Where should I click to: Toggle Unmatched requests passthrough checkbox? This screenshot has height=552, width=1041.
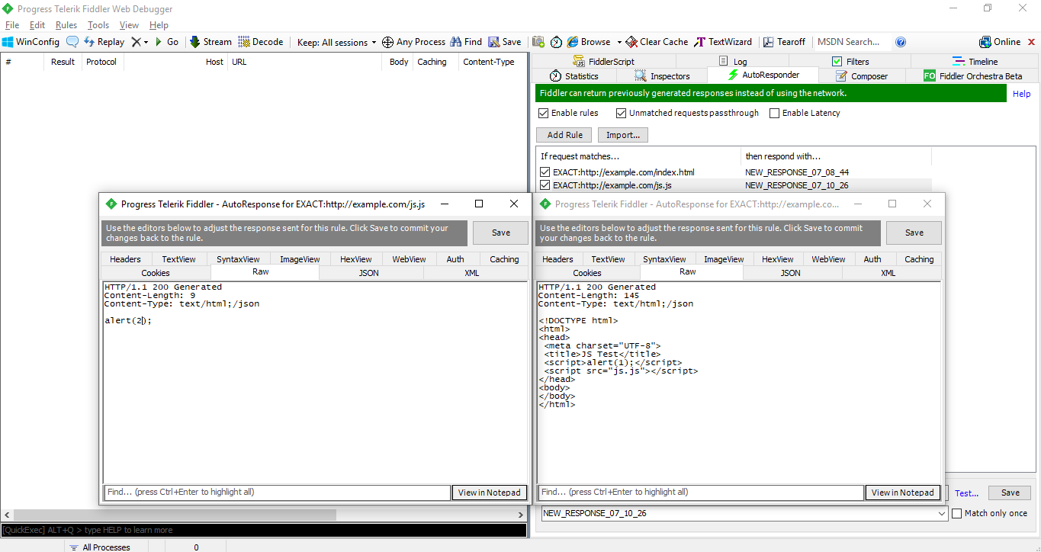pyautogui.click(x=622, y=113)
